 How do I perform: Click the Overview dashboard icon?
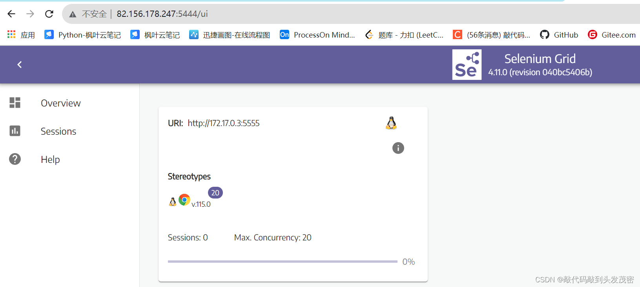15,103
